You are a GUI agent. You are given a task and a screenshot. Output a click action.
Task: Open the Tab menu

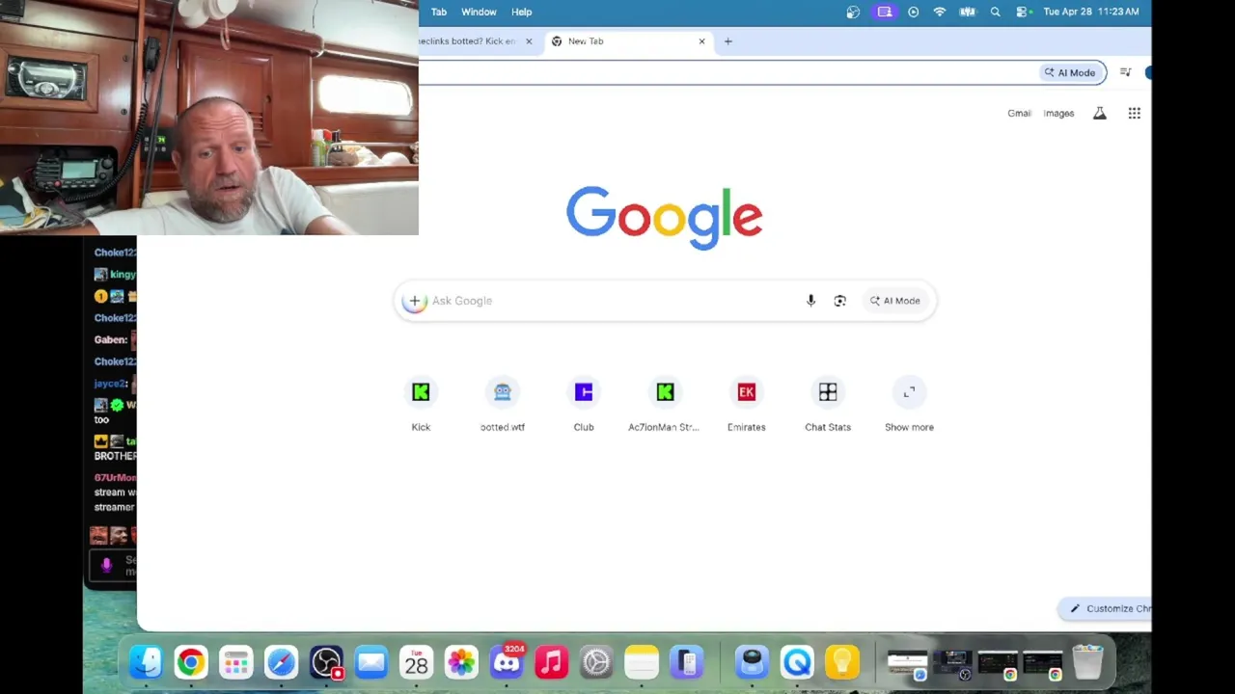coord(439,12)
